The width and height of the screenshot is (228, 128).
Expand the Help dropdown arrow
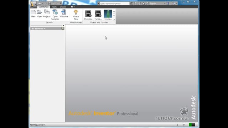177,4
